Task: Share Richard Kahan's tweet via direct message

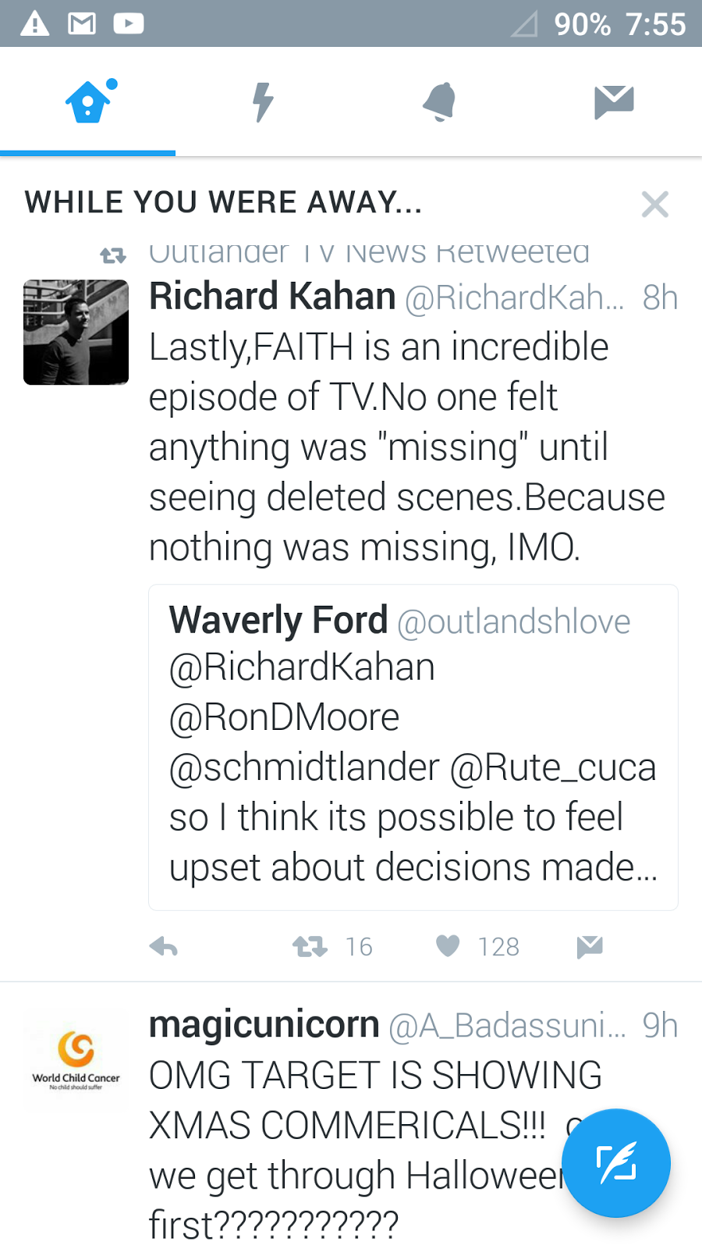Action: click(590, 947)
